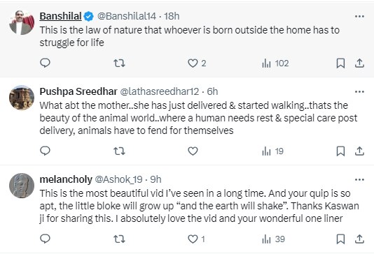Like Banshilal's tweet with 2 likes
374x254 pixels.
point(197,63)
